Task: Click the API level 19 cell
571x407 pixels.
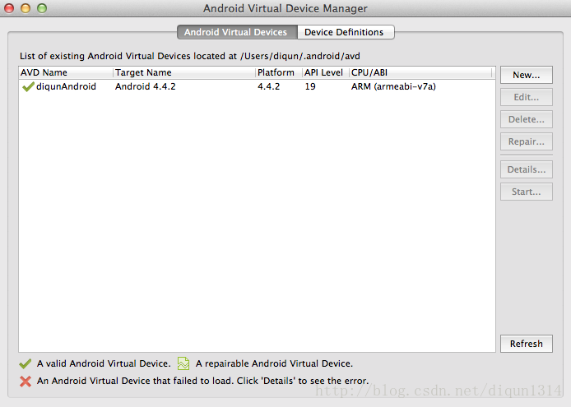Action: point(310,86)
